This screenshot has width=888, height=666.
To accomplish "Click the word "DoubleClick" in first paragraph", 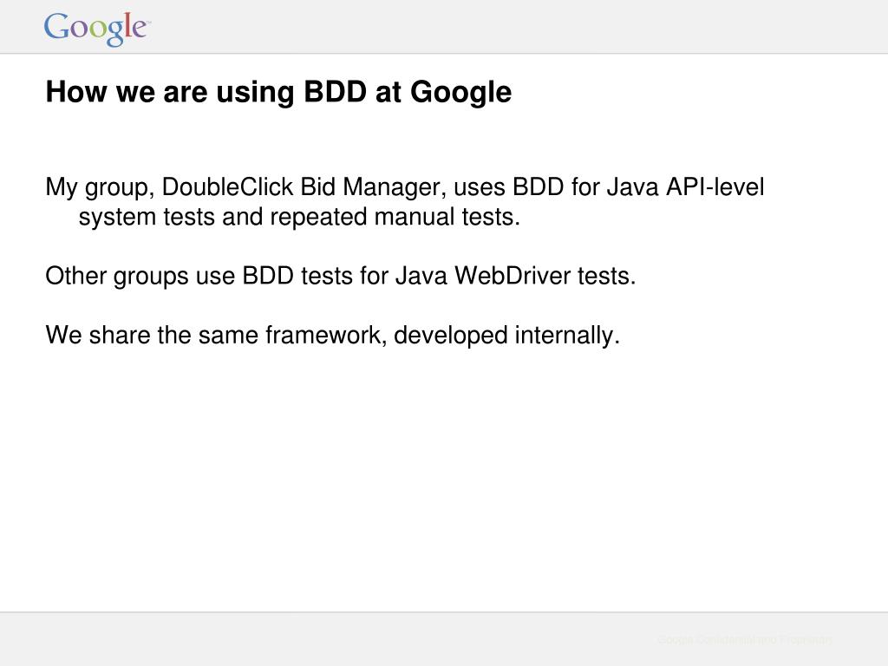I will (x=227, y=187).
